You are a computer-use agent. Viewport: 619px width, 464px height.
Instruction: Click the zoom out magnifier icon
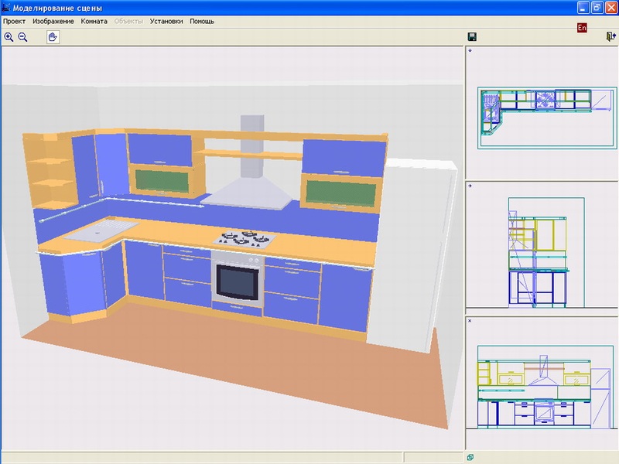pos(22,37)
